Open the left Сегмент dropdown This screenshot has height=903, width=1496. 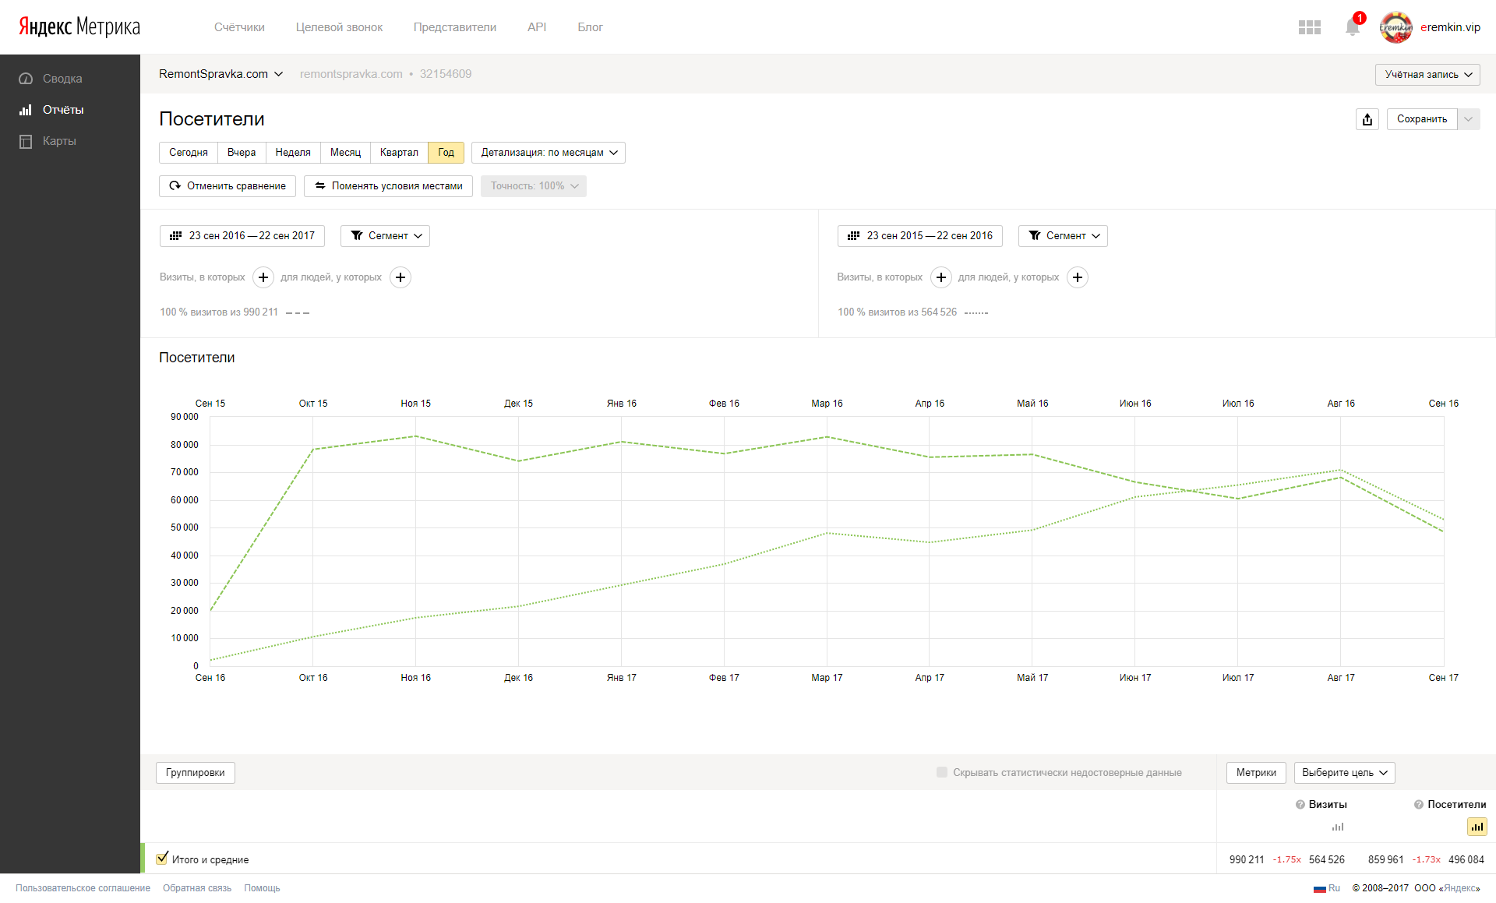click(x=385, y=236)
